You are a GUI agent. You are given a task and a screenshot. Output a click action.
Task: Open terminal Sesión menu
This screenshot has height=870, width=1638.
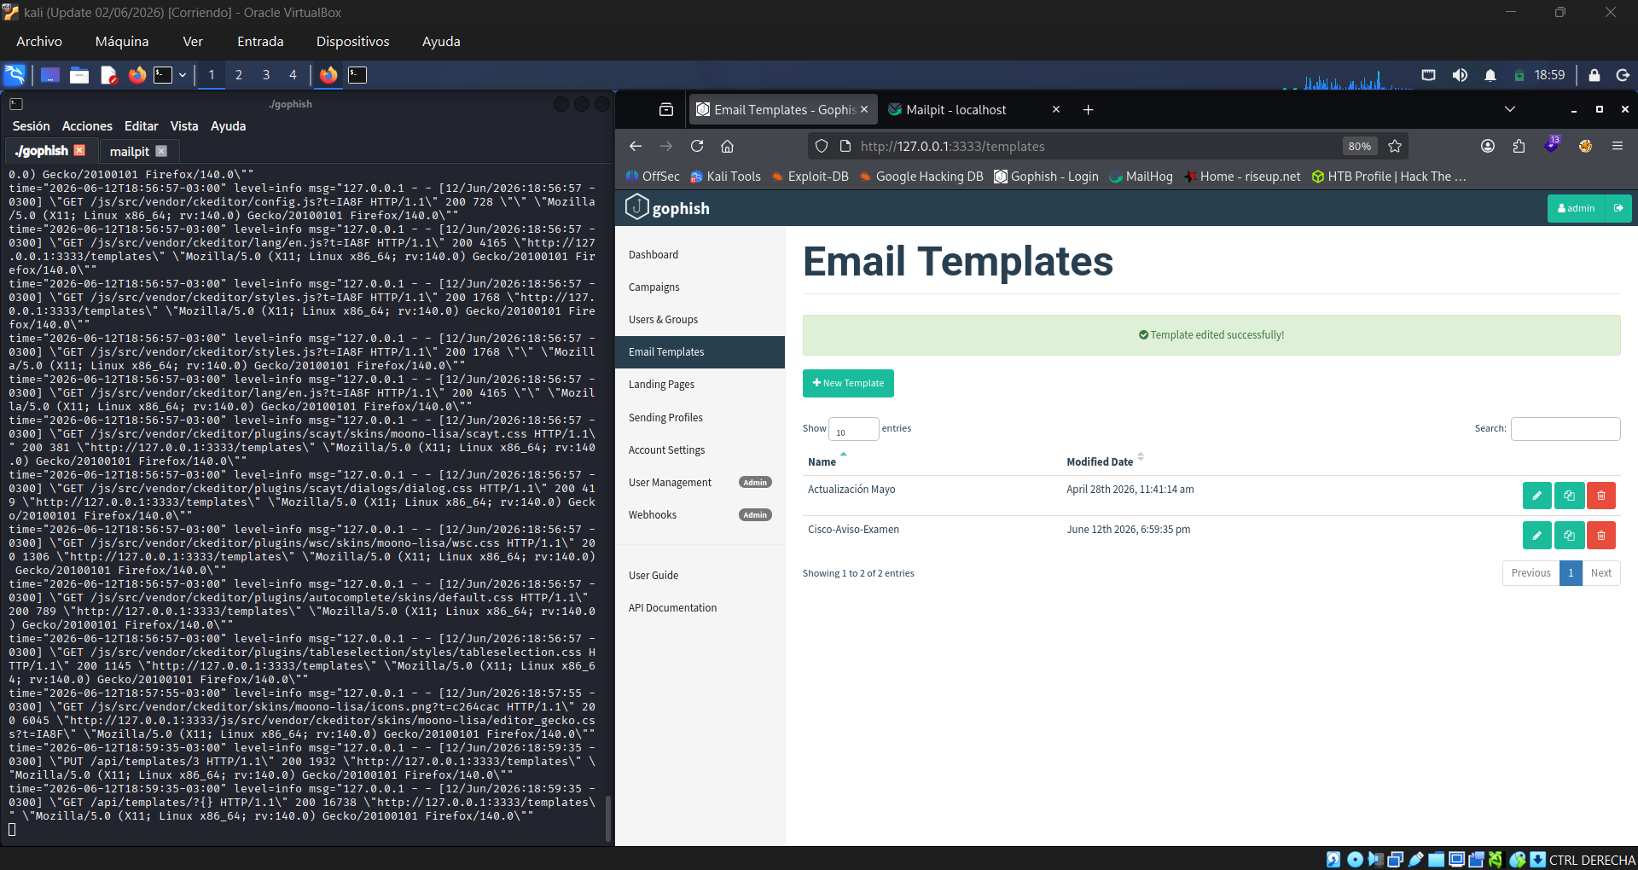(x=31, y=126)
